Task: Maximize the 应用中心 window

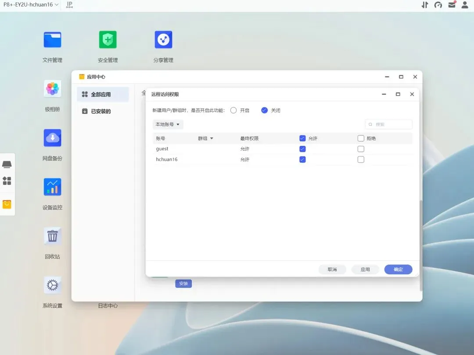Action: pos(401,77)
